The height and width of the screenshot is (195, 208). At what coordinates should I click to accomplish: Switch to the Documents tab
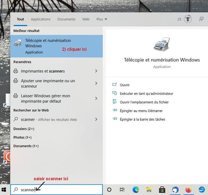point(66,19)
